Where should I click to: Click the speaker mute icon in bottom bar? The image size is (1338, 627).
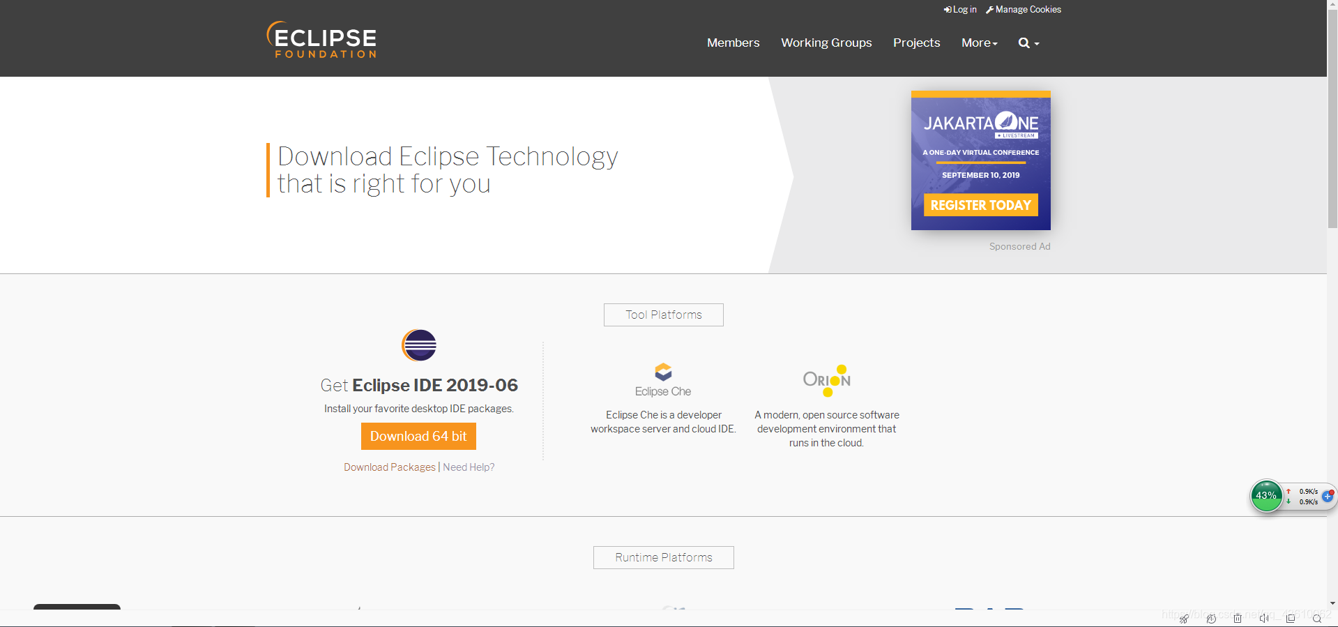[1264, 619]
